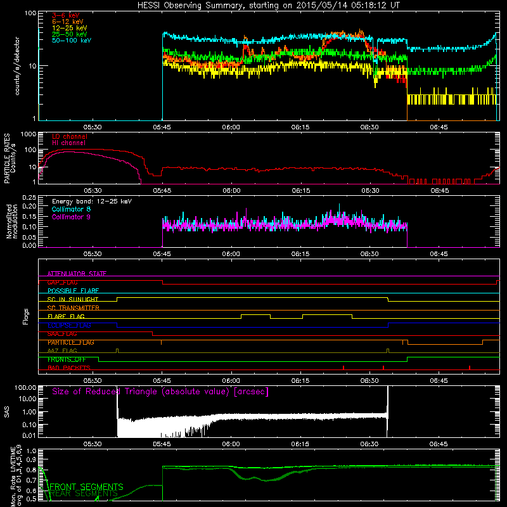This screenshot has height=507, width=507.
Task: Click the 'FLARE_FLAG' label
Action: click(x=66, y=316)
